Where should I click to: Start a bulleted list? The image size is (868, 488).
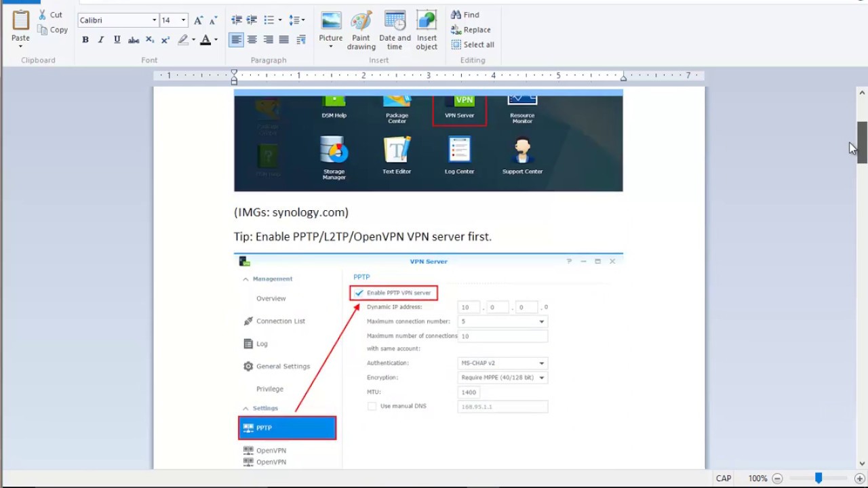[269, 20]
